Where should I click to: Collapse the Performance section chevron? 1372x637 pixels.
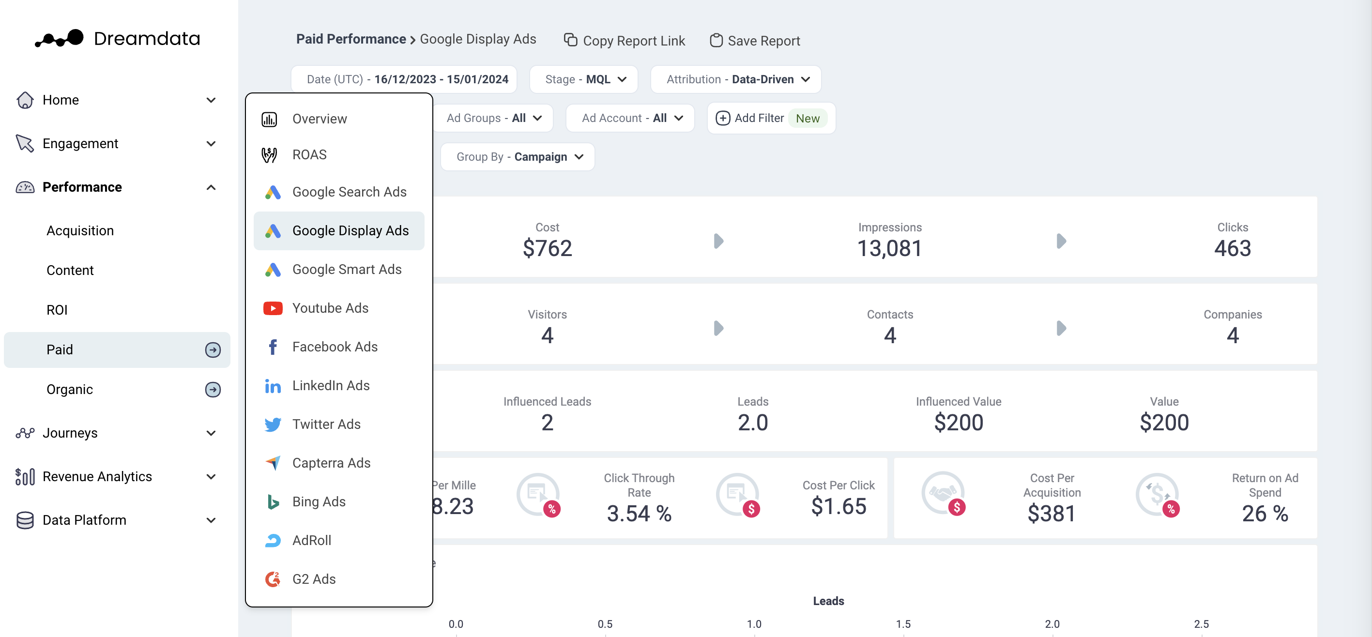point(211,187)
